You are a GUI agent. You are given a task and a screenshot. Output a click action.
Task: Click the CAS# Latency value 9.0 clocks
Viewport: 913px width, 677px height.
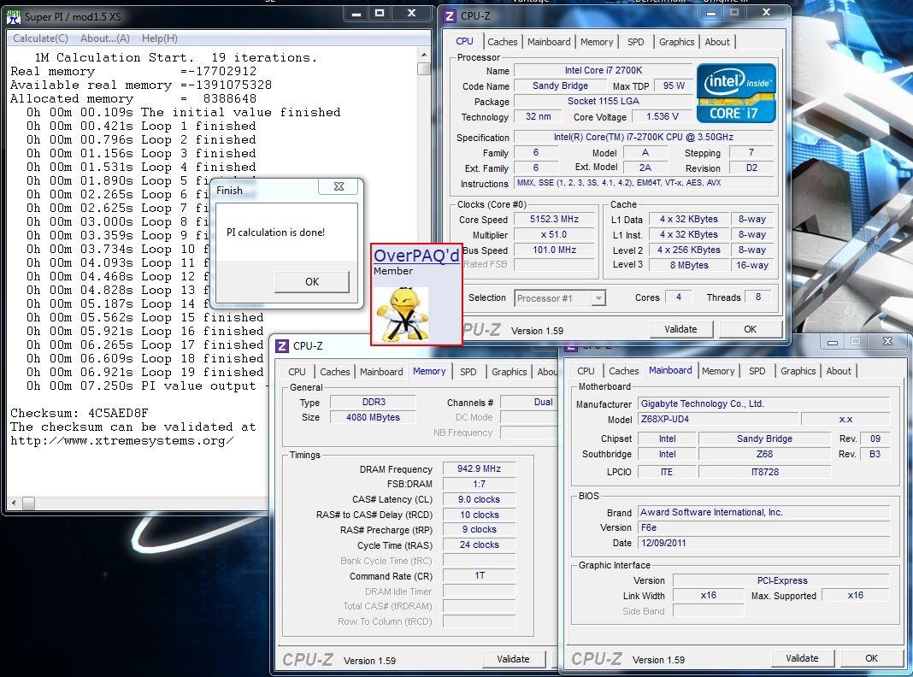coord(480,499)
